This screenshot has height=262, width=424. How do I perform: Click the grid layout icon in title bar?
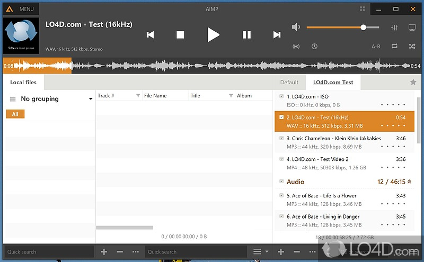(x=363, y=9)
